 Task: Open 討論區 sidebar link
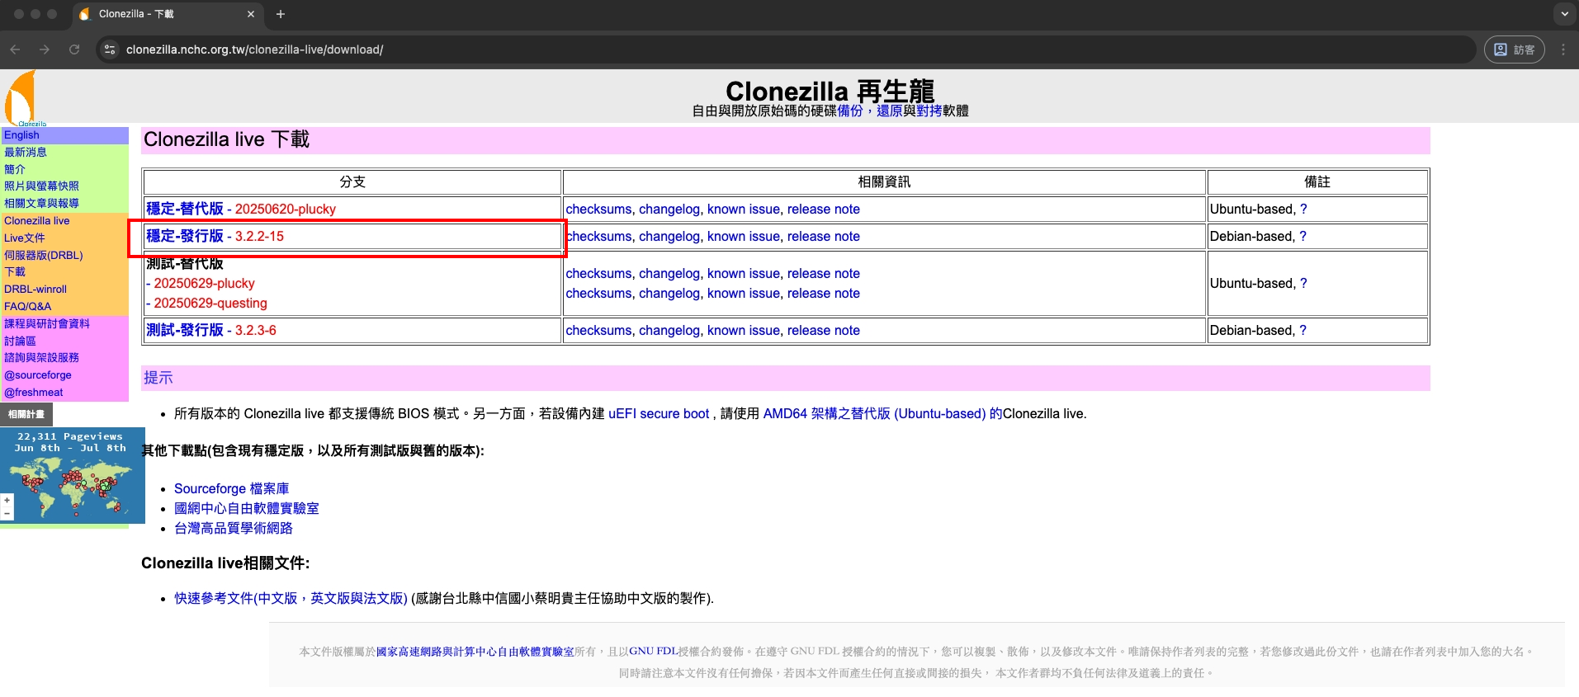pyautogui.click(x=20, y=341)
